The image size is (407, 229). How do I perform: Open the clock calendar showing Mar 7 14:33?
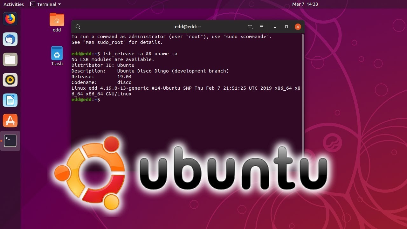click(305, 4)
